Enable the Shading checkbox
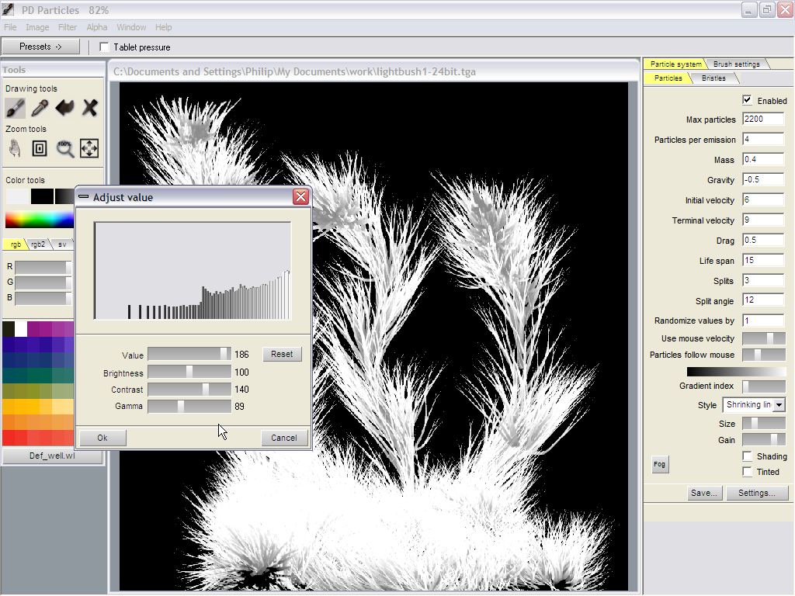This screenshot has width=795, height=596. point(747,456)
